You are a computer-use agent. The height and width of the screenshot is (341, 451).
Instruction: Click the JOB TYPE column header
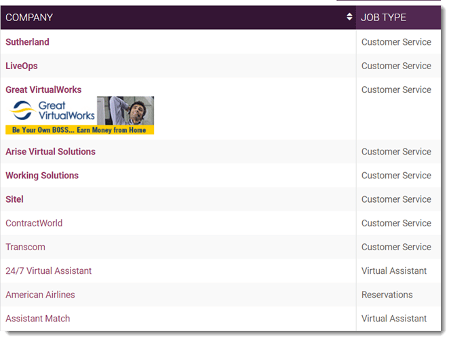[x=398, y=18]
